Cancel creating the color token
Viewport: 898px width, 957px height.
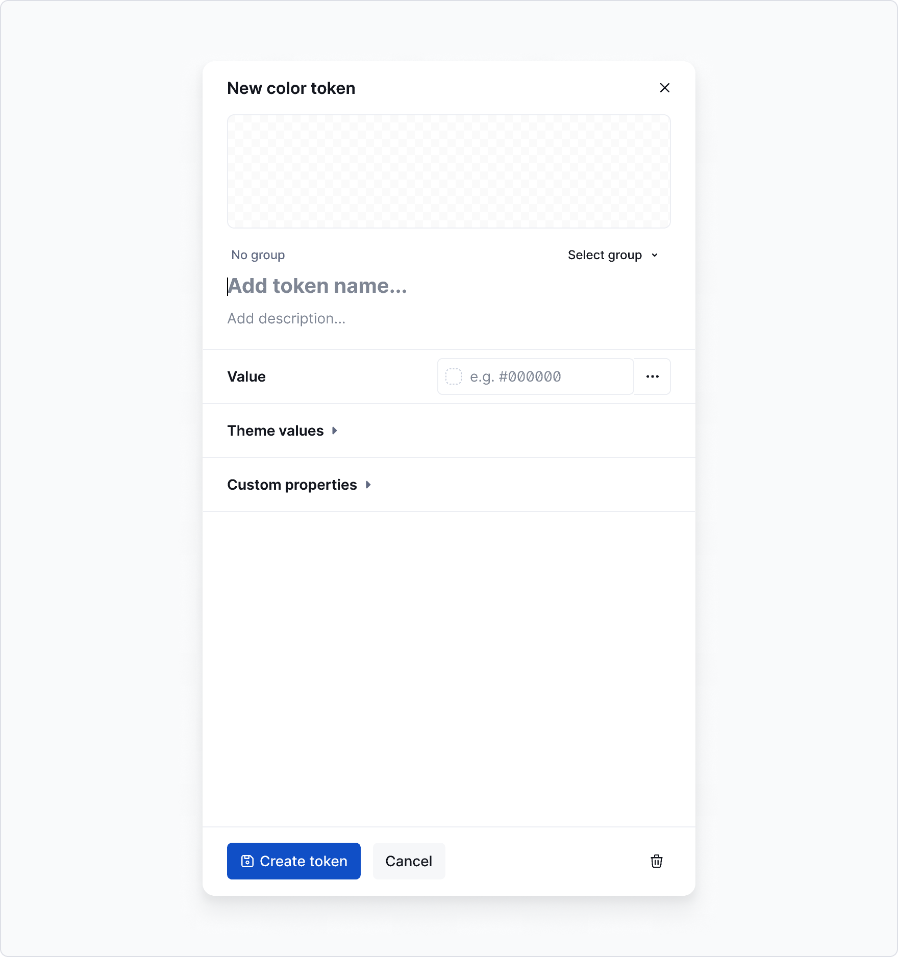[x=408, y=861]
